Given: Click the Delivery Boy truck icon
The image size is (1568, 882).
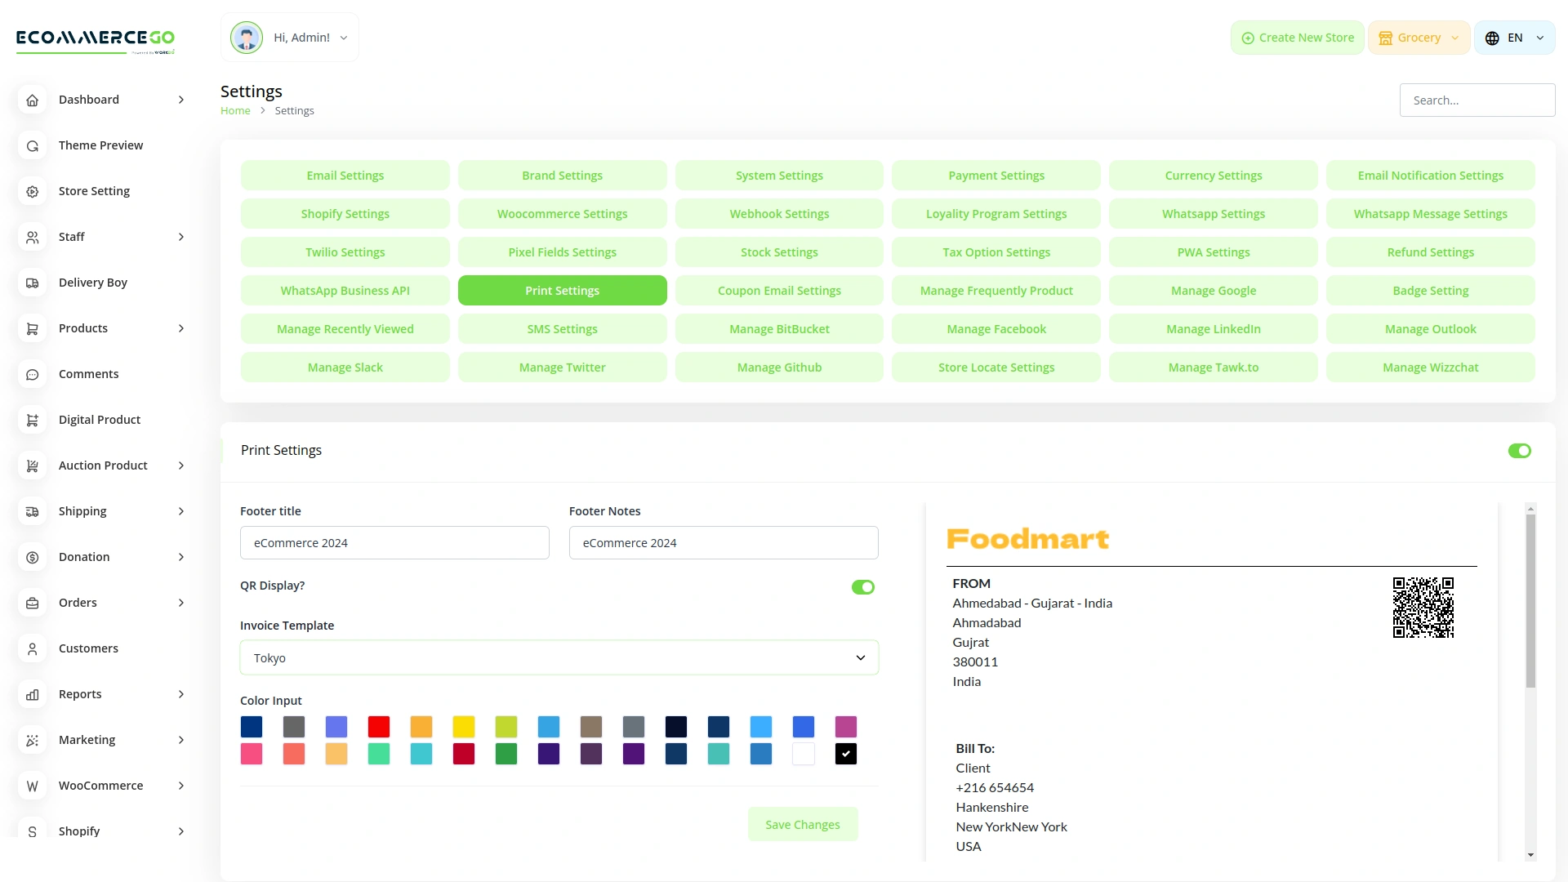Looking at the screenshot, I should point(33,283).
